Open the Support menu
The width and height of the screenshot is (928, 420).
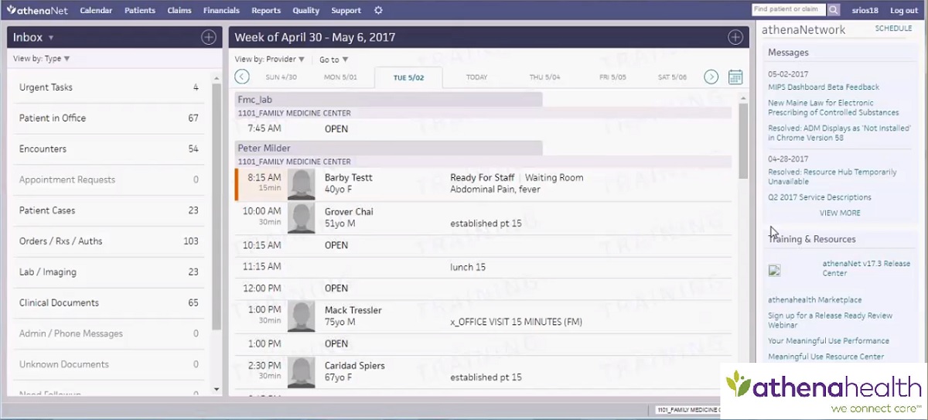[346, 11]
